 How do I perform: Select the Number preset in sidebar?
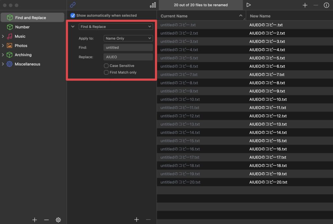pos(22,27)
